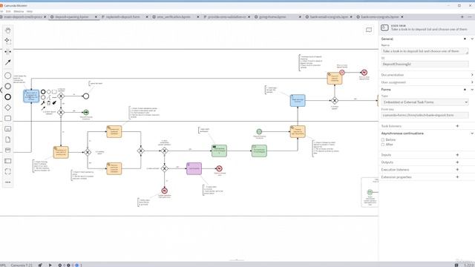Collapse the Forms section
Image resolution: width=475 pixels, height=267 pixels.
(x=472, y=90)
